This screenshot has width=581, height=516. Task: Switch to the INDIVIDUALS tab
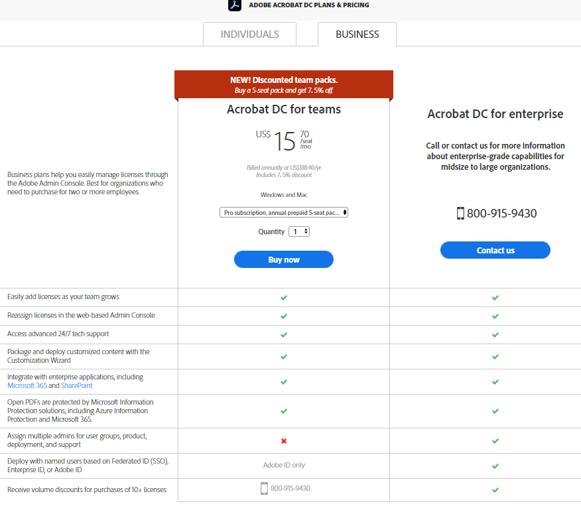pos(250,34)
